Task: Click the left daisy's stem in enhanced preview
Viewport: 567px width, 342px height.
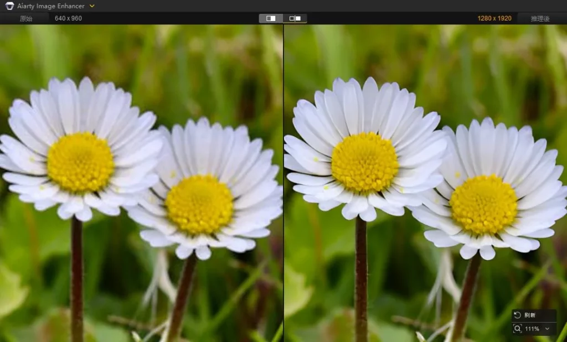Action: [361, 277]
